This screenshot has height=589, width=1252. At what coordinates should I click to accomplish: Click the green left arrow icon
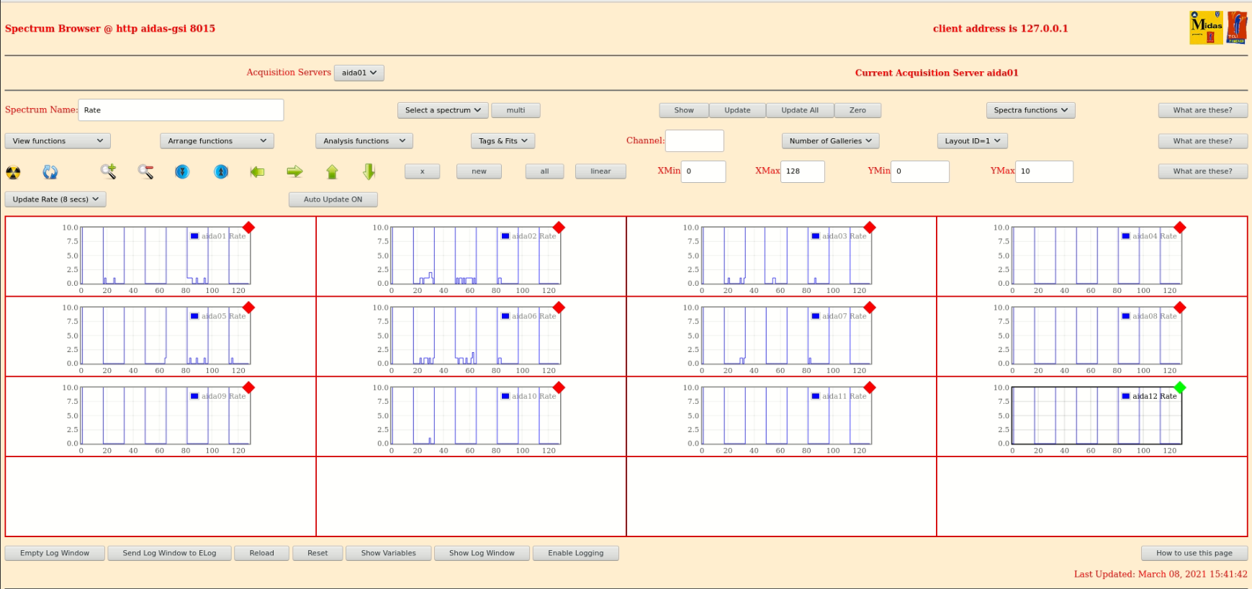click(257, 171)
